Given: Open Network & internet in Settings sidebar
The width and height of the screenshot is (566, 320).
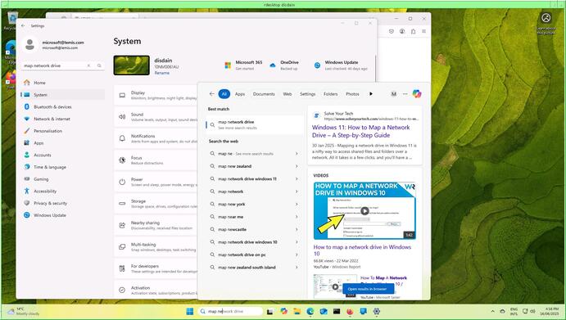Looking at the screenshot, I should pyautogui.click(x=63, y=119).
